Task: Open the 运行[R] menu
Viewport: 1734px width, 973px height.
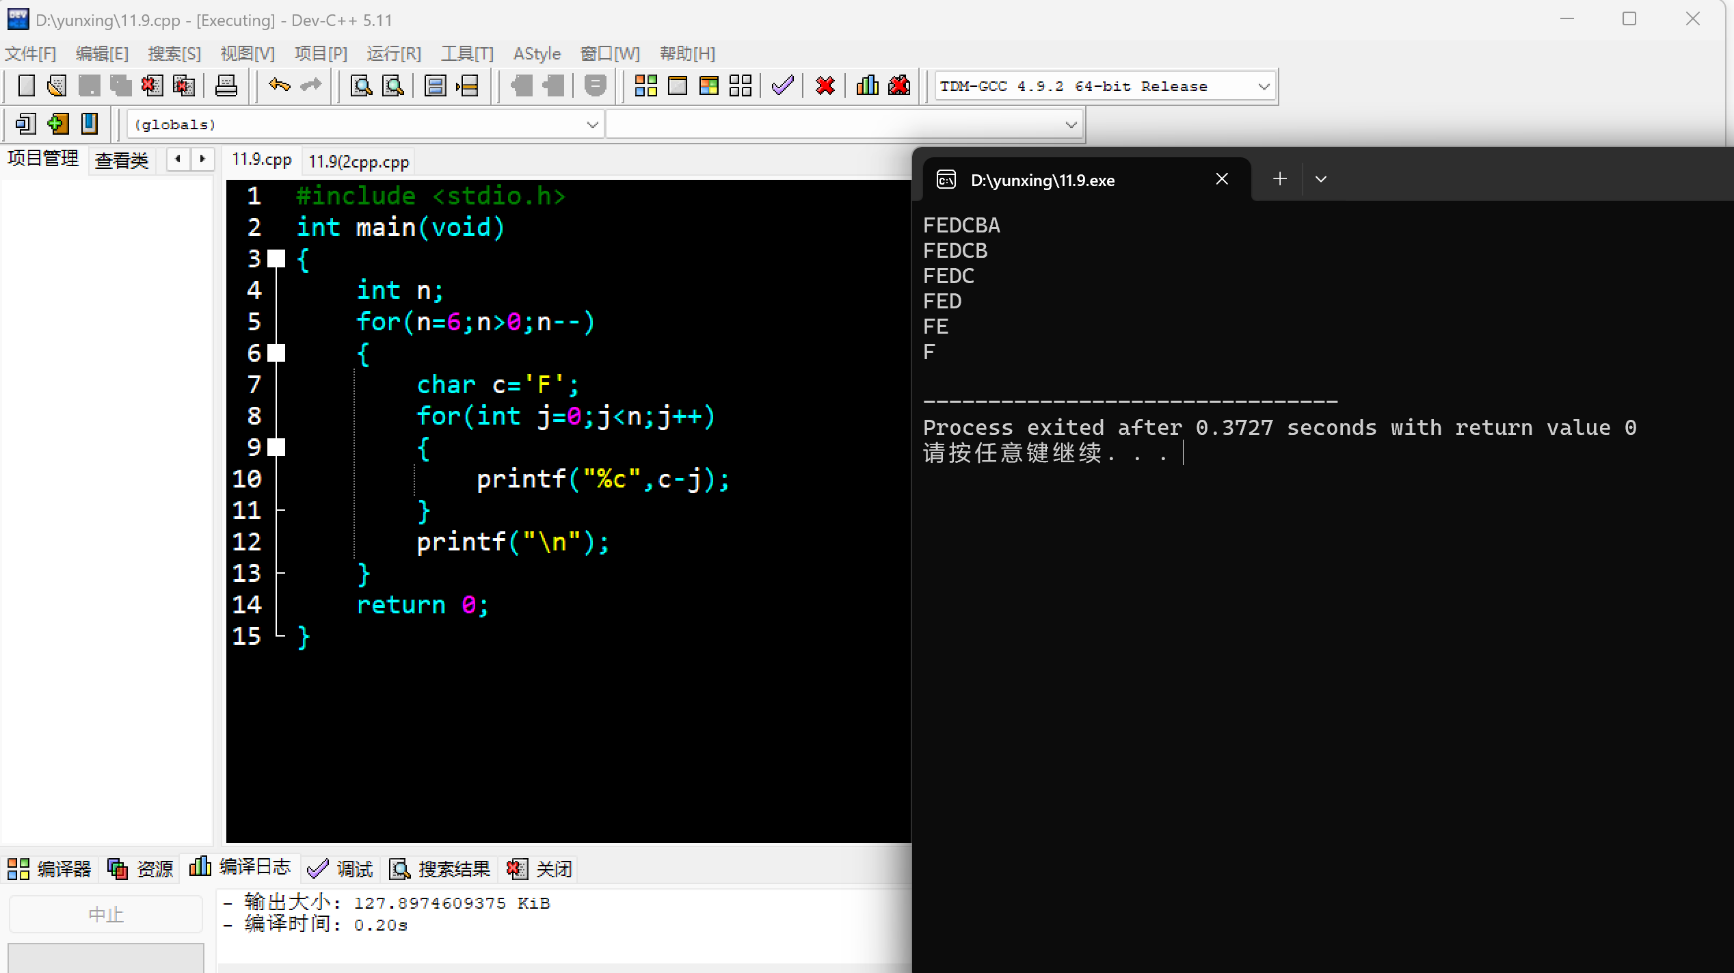Action: [393, 53]
